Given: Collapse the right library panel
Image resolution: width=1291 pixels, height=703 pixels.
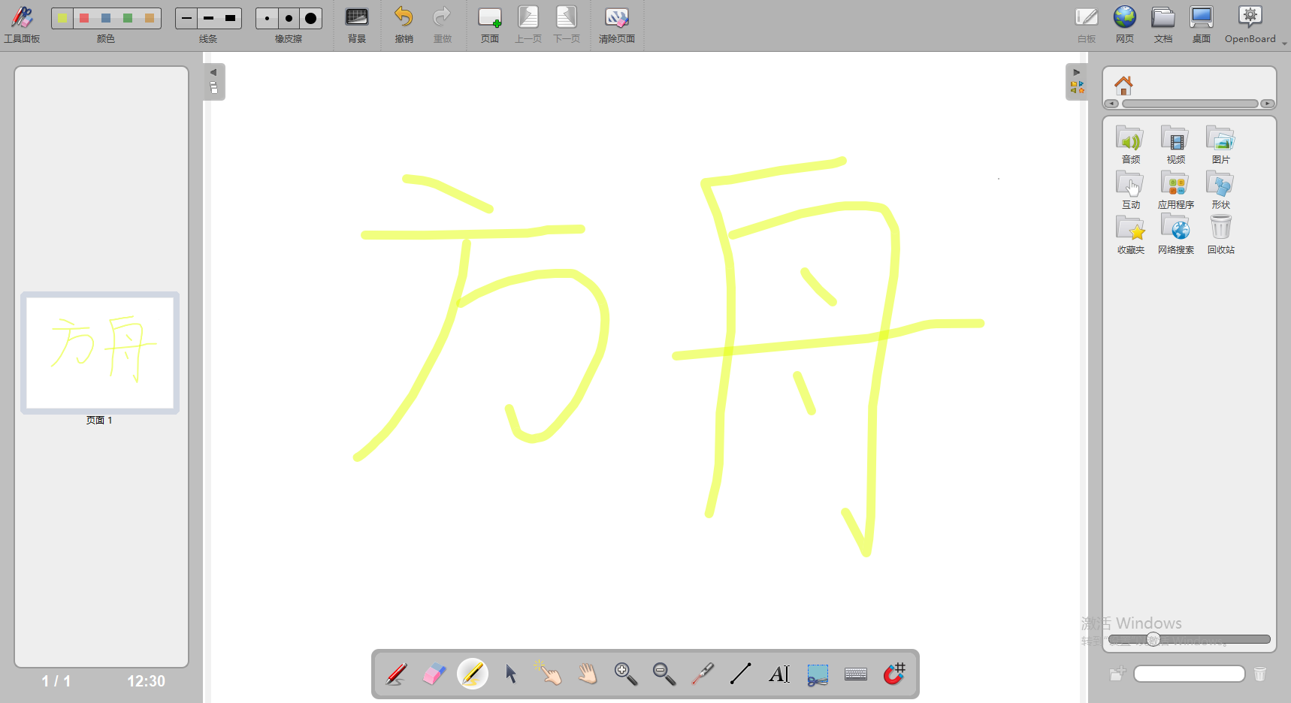Looking at the screenshot, I should coord(1077,71).
